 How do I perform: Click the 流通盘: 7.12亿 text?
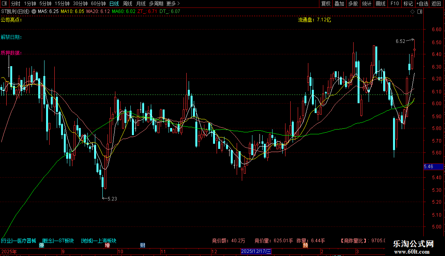314,20
